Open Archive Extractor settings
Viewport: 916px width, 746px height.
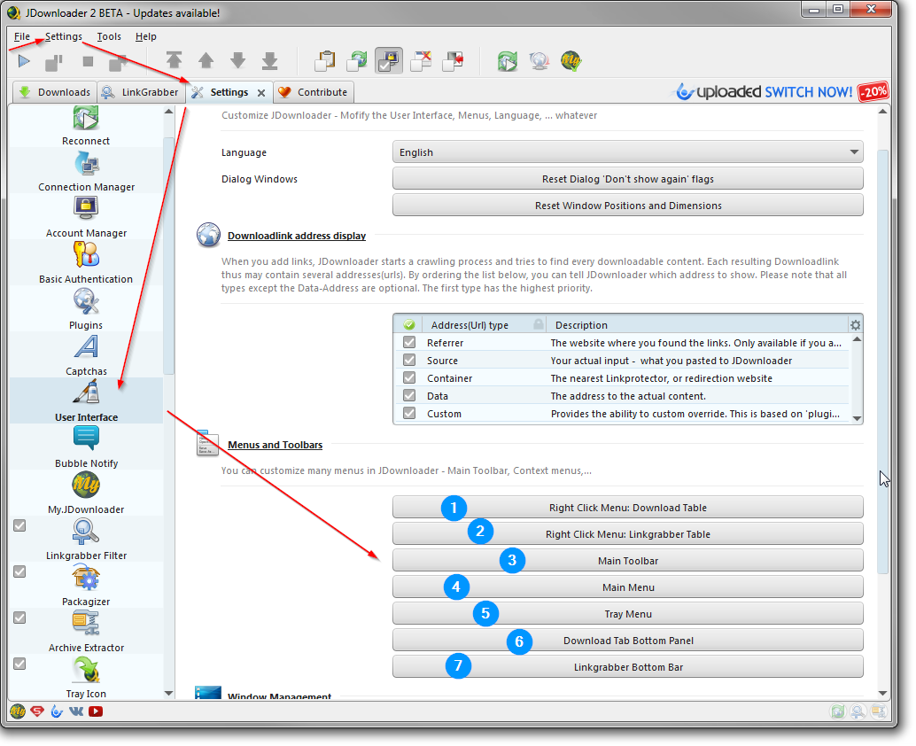click(86, 632)
